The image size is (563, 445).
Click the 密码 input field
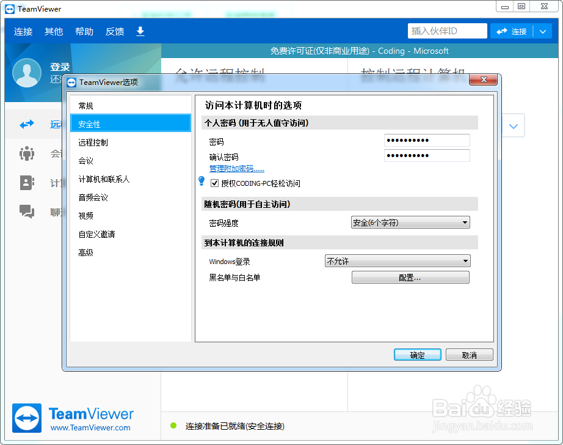pyautogui.click(x=427, y=140)
